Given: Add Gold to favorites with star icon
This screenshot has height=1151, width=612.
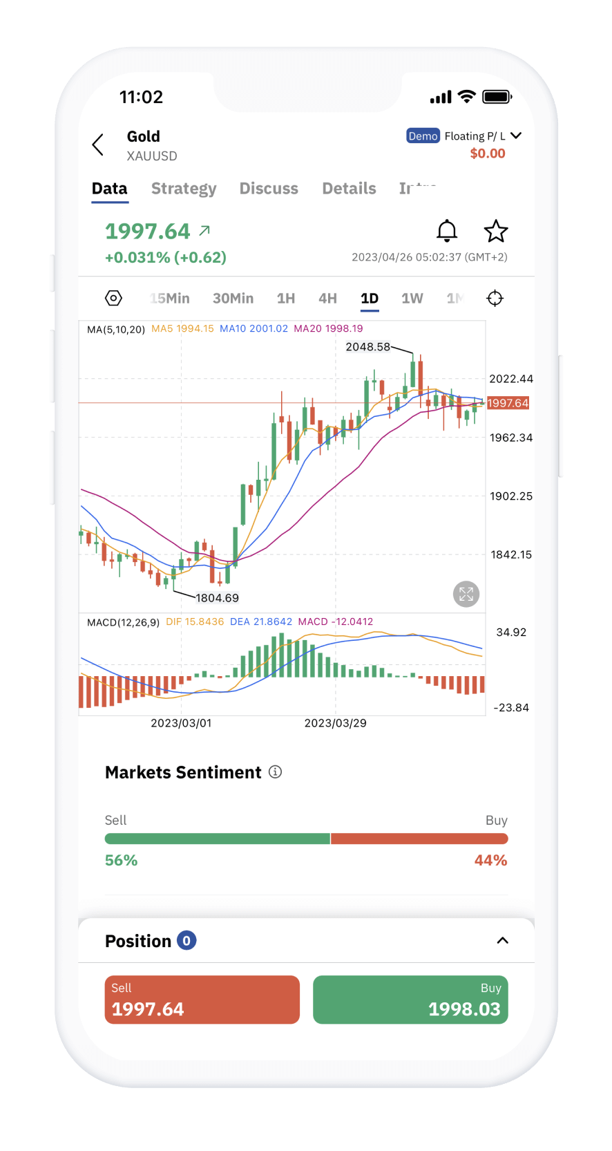Looking at the screenshot, I should pyautogui.click(x=495, y=231).
